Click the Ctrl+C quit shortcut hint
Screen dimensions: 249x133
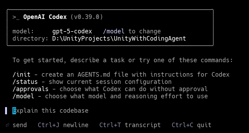(x=191, y=125)
